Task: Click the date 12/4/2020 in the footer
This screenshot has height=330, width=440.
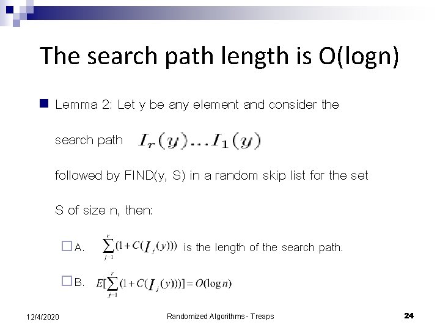Action: (x=43, y=317)
